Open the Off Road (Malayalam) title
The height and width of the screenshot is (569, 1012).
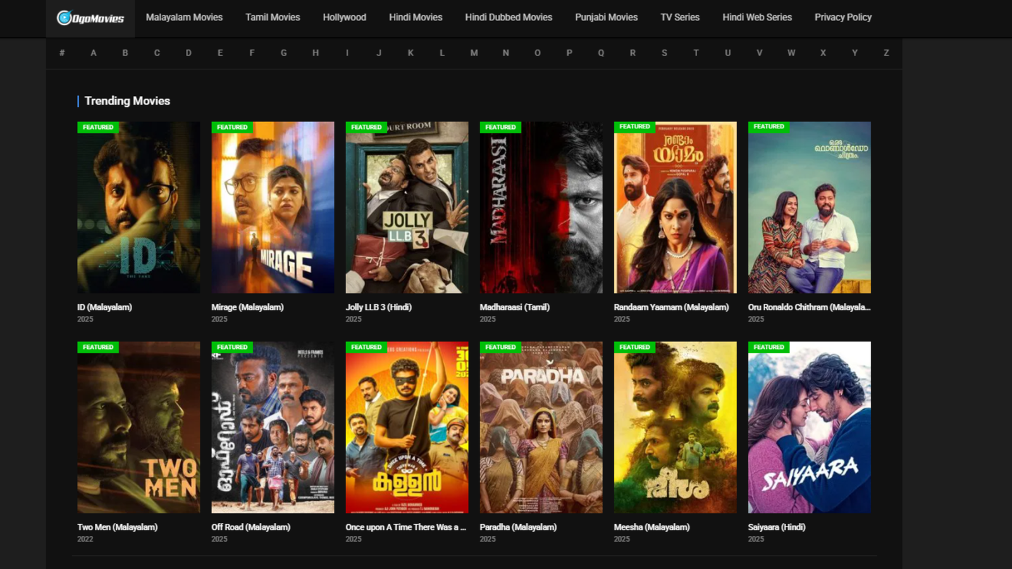[250, 527]
